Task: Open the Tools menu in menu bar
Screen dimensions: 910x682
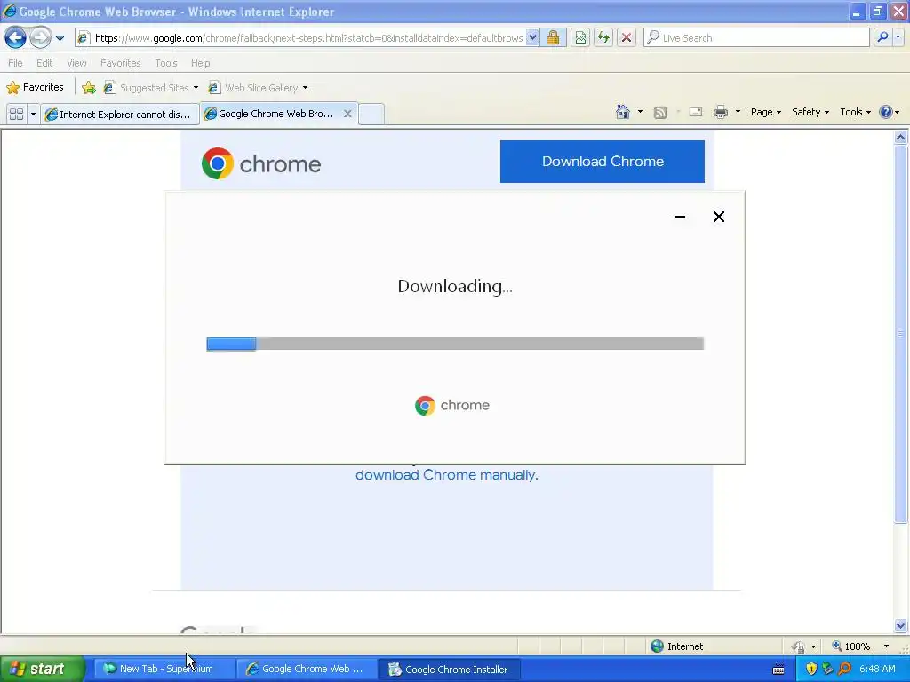Action: click(x=165, y=63)
